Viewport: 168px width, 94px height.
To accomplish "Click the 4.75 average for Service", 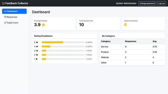I will point(155,47).
